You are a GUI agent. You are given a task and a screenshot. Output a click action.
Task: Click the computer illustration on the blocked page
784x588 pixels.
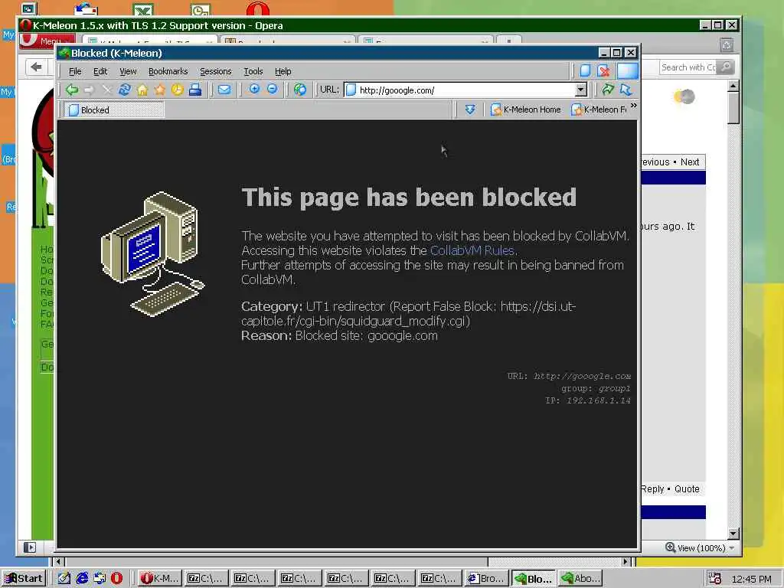pyautogui.click(x=152, y=253)
